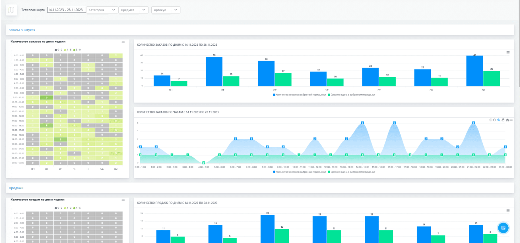Click the map icon beside Тепловая карта
The image size is (520, 243).
[11, 10]
